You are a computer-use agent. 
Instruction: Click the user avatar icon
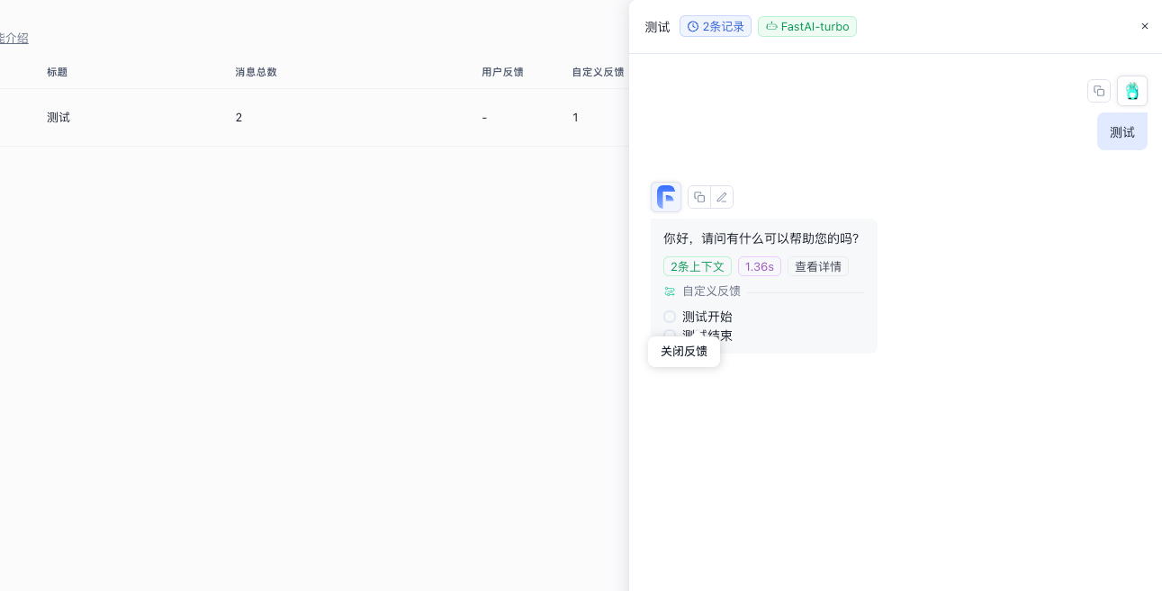[x=1131, y=91]
